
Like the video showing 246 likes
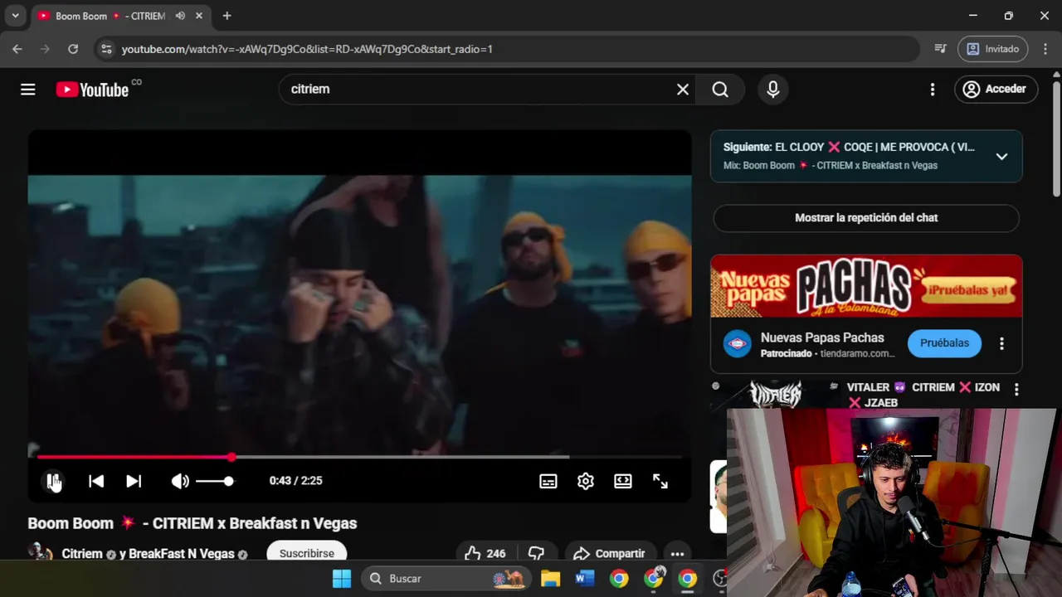(485, 553)
